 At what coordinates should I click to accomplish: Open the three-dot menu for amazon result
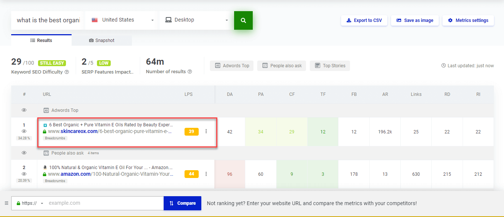point(206,174)
